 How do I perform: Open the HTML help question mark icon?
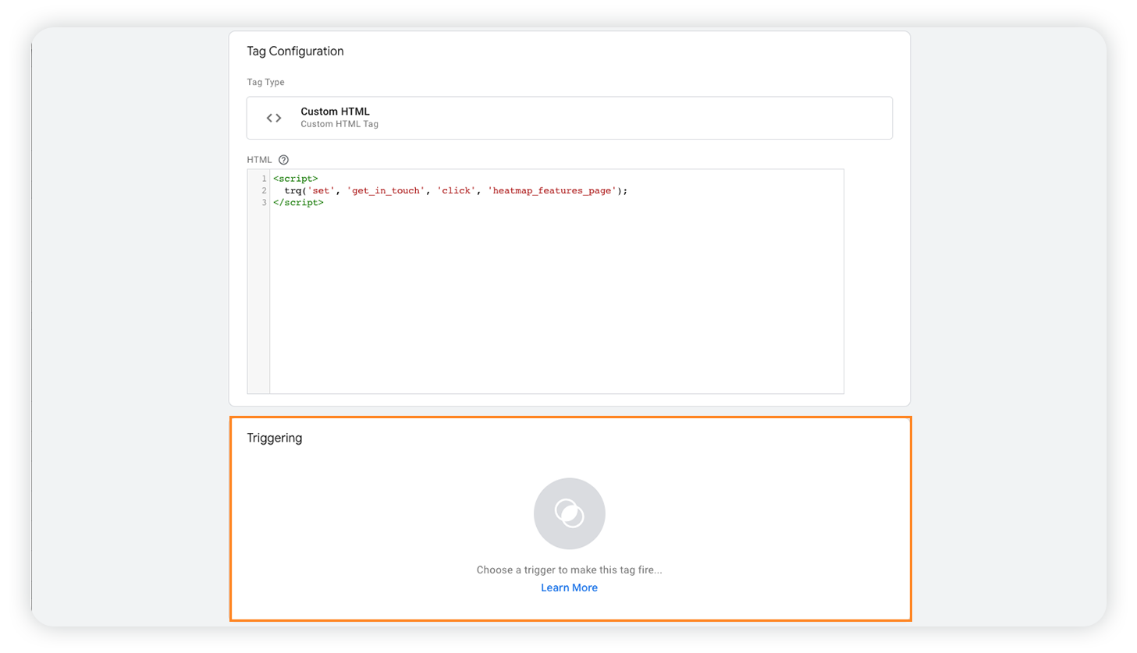284,160
